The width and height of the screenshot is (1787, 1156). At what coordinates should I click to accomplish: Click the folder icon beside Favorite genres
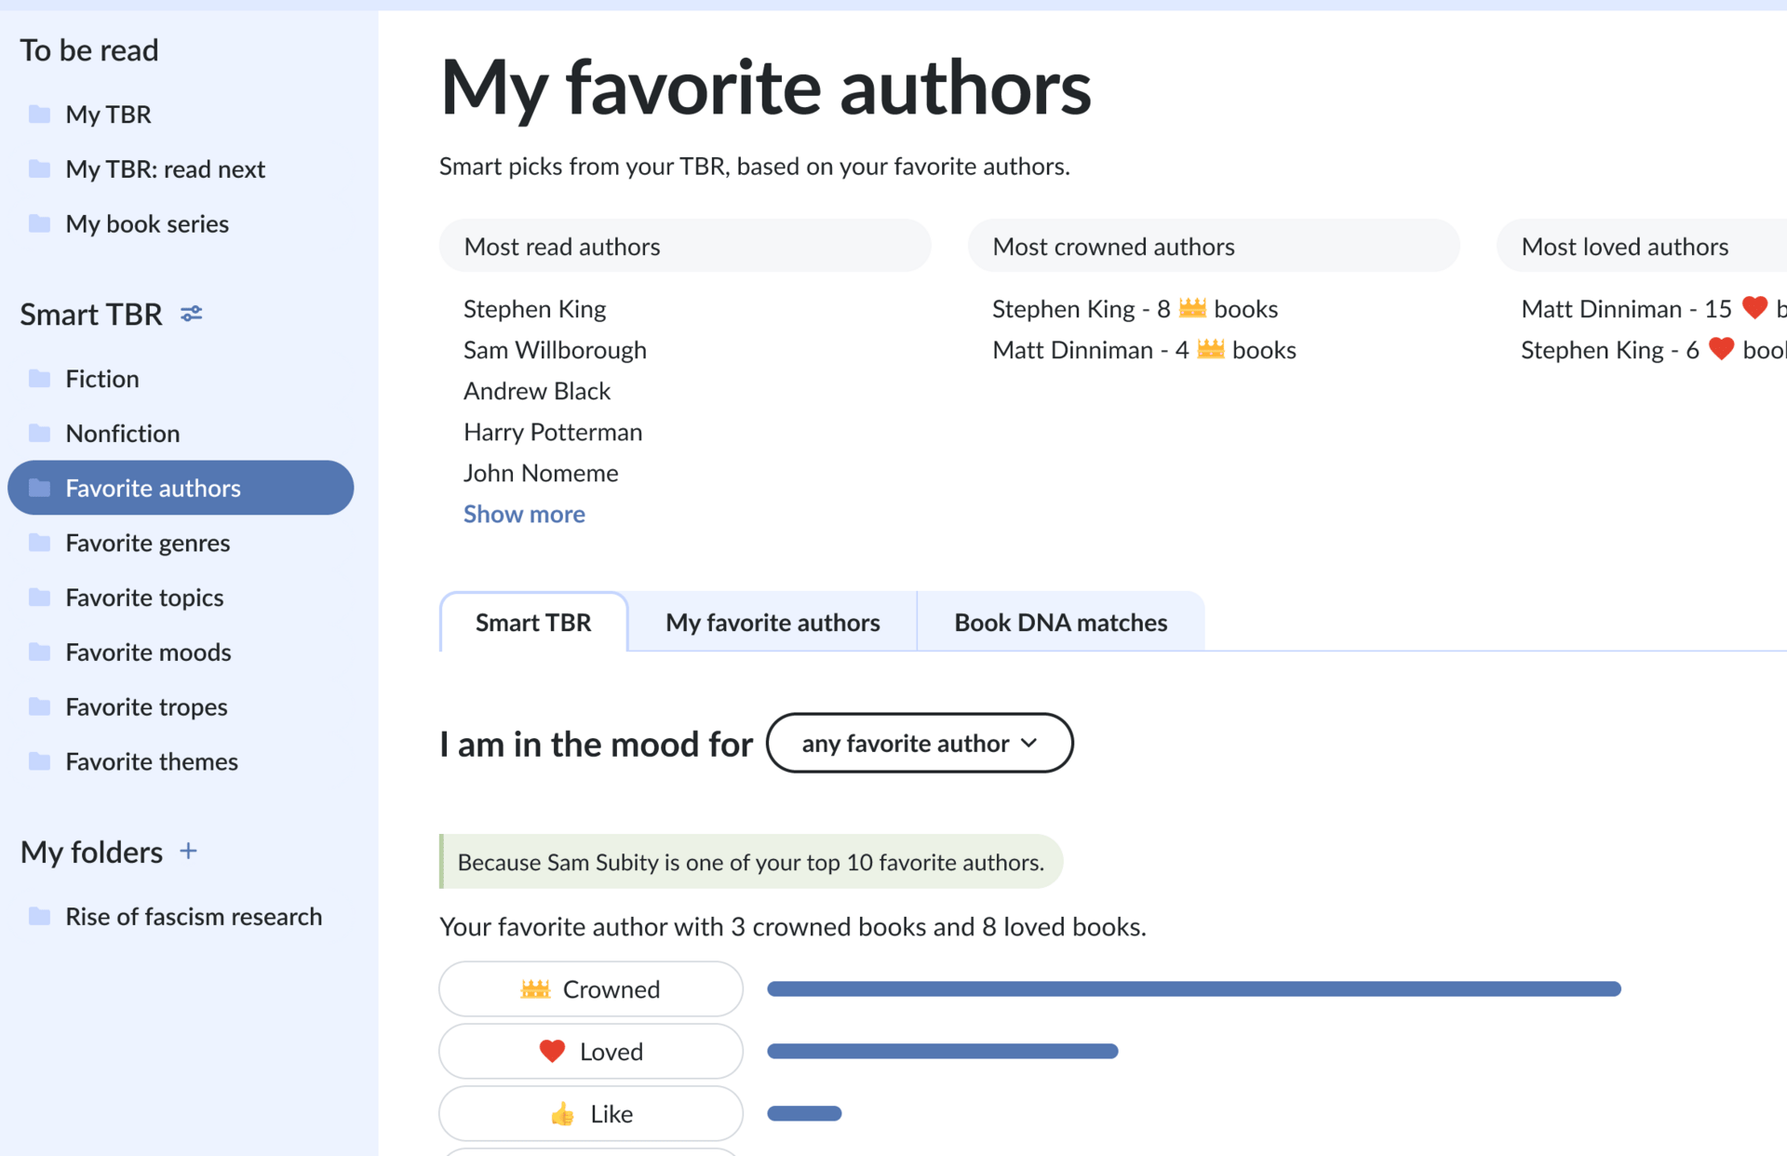[x=39, y=543]
